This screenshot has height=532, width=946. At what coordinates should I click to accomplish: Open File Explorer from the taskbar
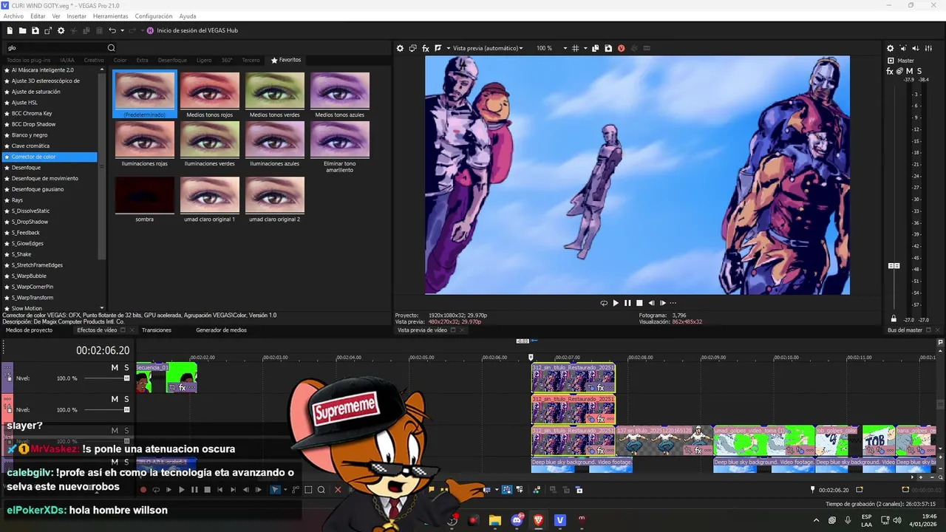point(494,520)
